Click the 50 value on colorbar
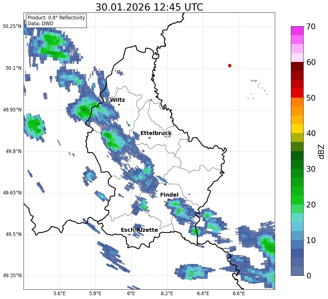 (x=311, y=98)
